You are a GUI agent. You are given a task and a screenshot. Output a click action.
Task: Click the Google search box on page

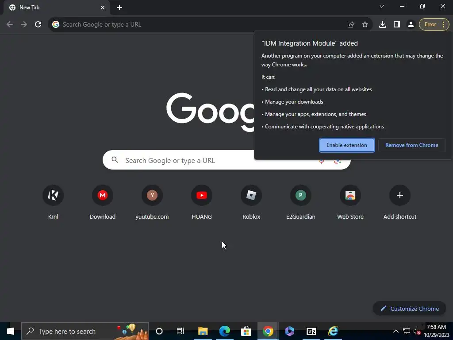226,160
